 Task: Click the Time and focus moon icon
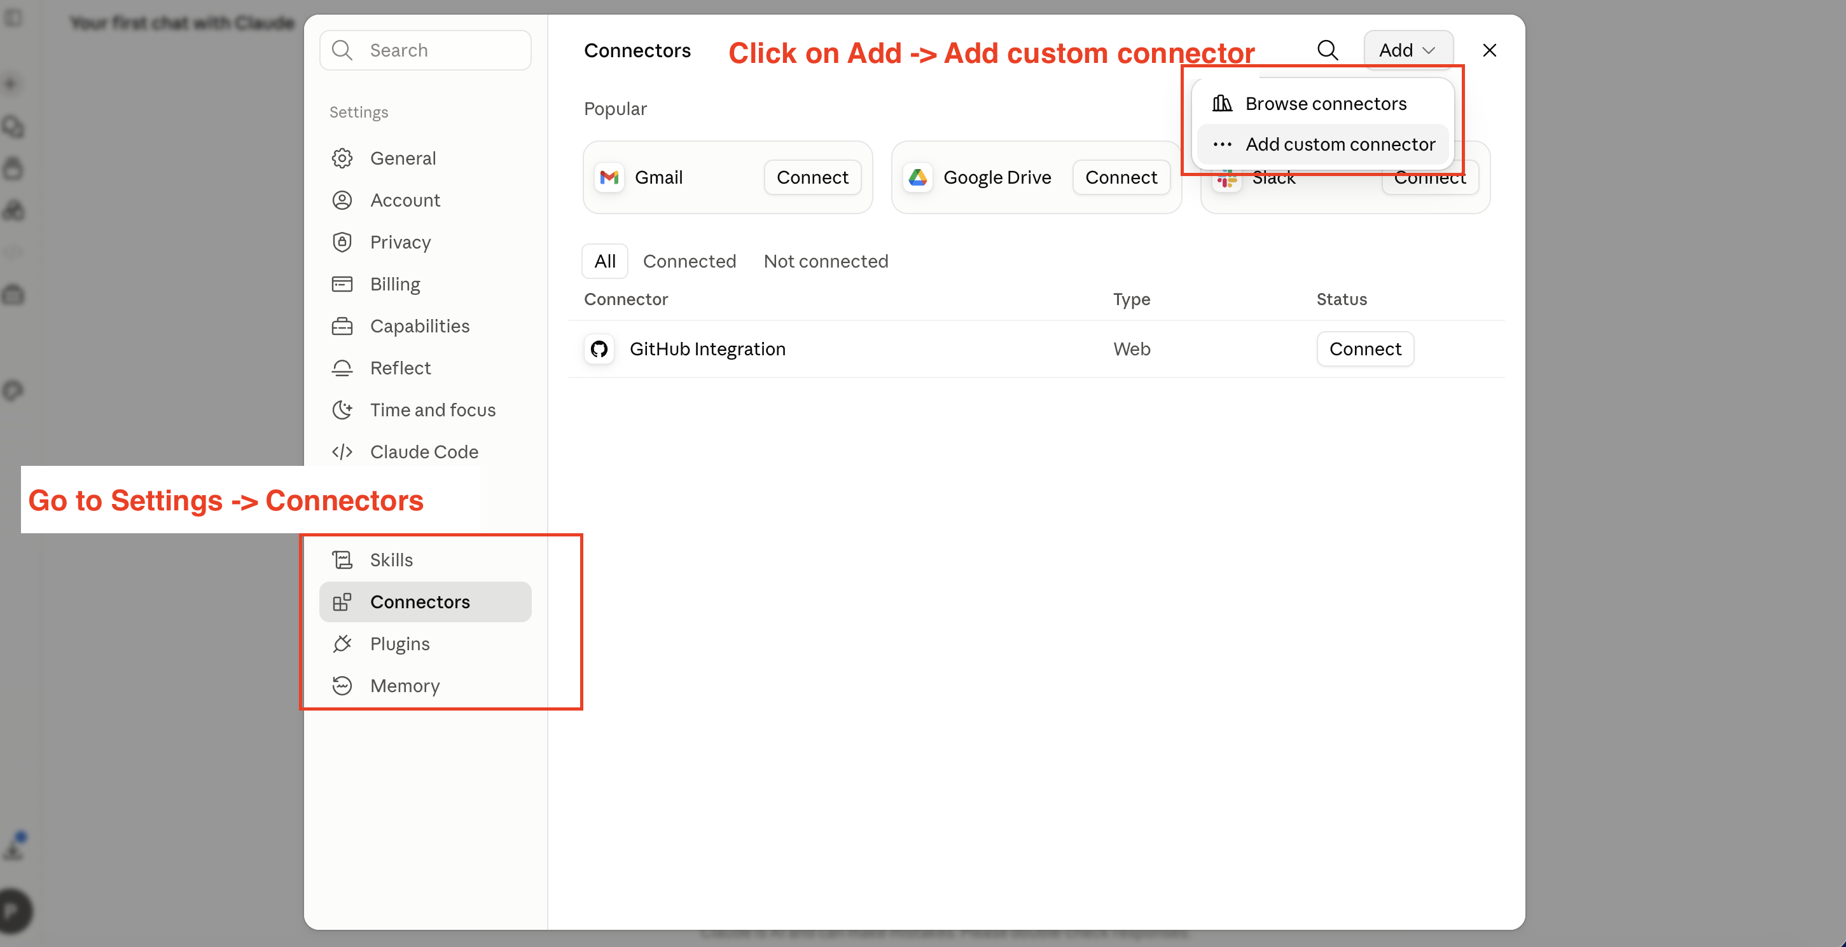tap(342, 410)
